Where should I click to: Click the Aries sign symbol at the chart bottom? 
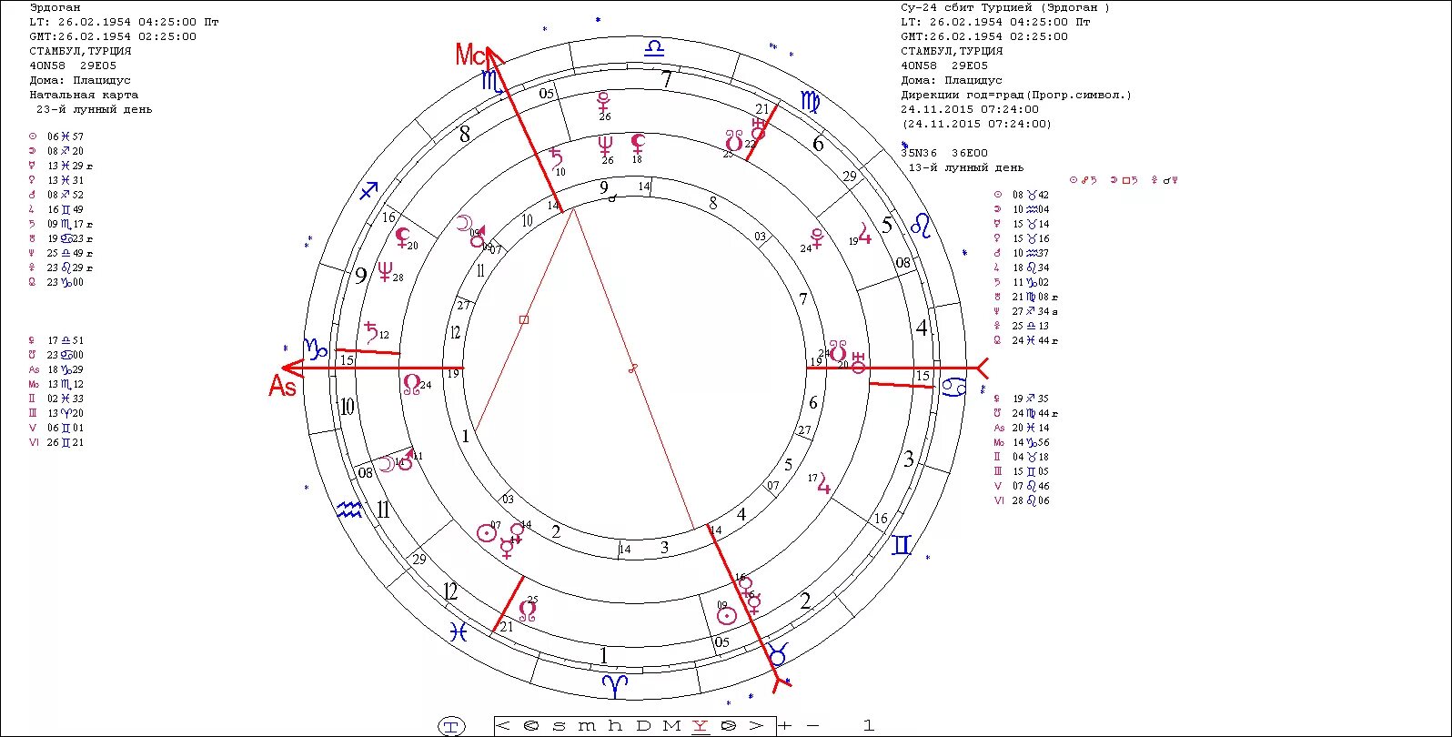(x=616, y=686)
